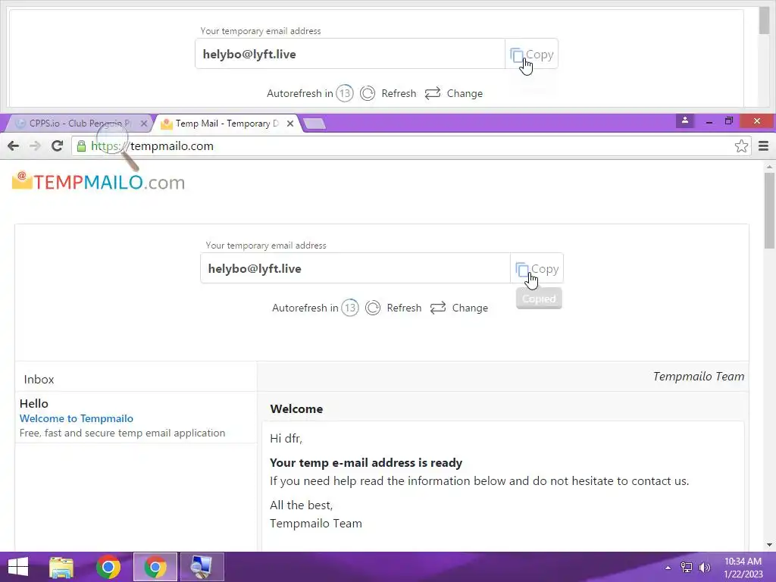This screenshot has width=776, height=582.
Task: Click the autorefresh countdown circle in lower panel
Action: [x=350, y=308]
